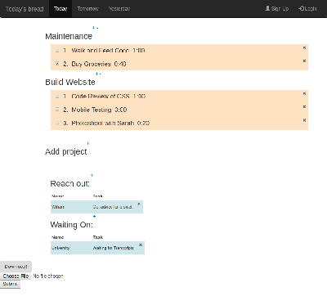Click the Login link

307,9
